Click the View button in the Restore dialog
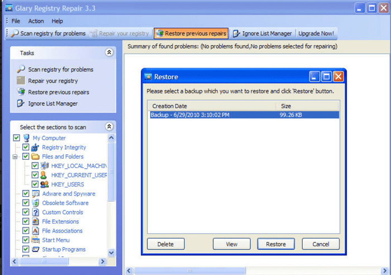 click(x=231, y=244)
